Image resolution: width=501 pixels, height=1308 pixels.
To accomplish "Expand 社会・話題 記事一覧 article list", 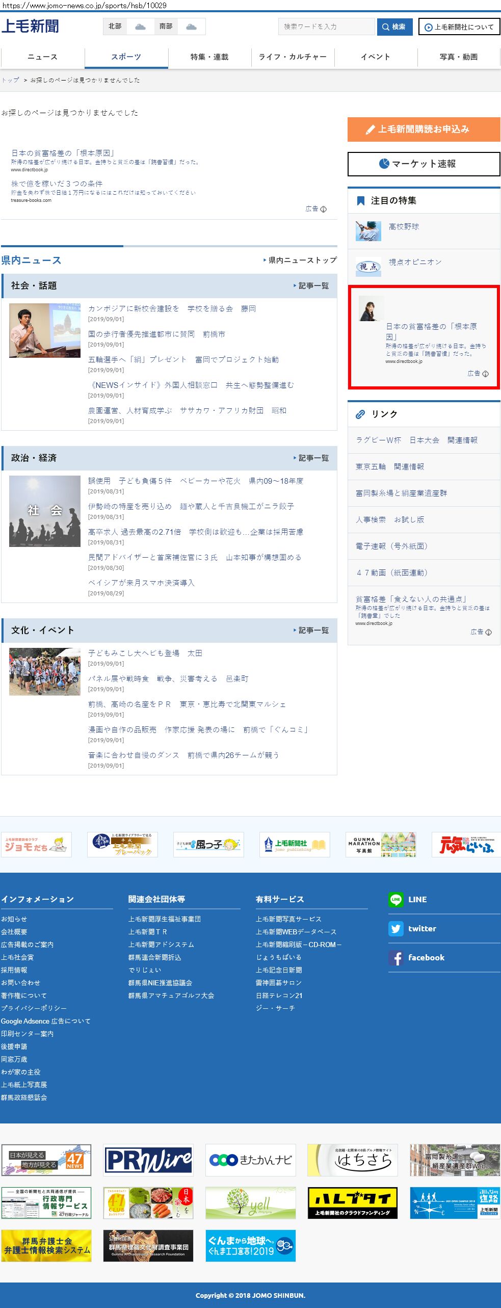I will pyautogui.click(x=311, y=286).
